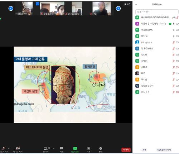Click the camera-off icon in the 김태성 row
This screenshot has width=179, height=154.
177,67
